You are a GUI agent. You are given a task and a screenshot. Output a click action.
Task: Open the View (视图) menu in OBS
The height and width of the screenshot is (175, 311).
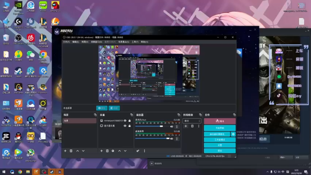click(x=85, y=42)
